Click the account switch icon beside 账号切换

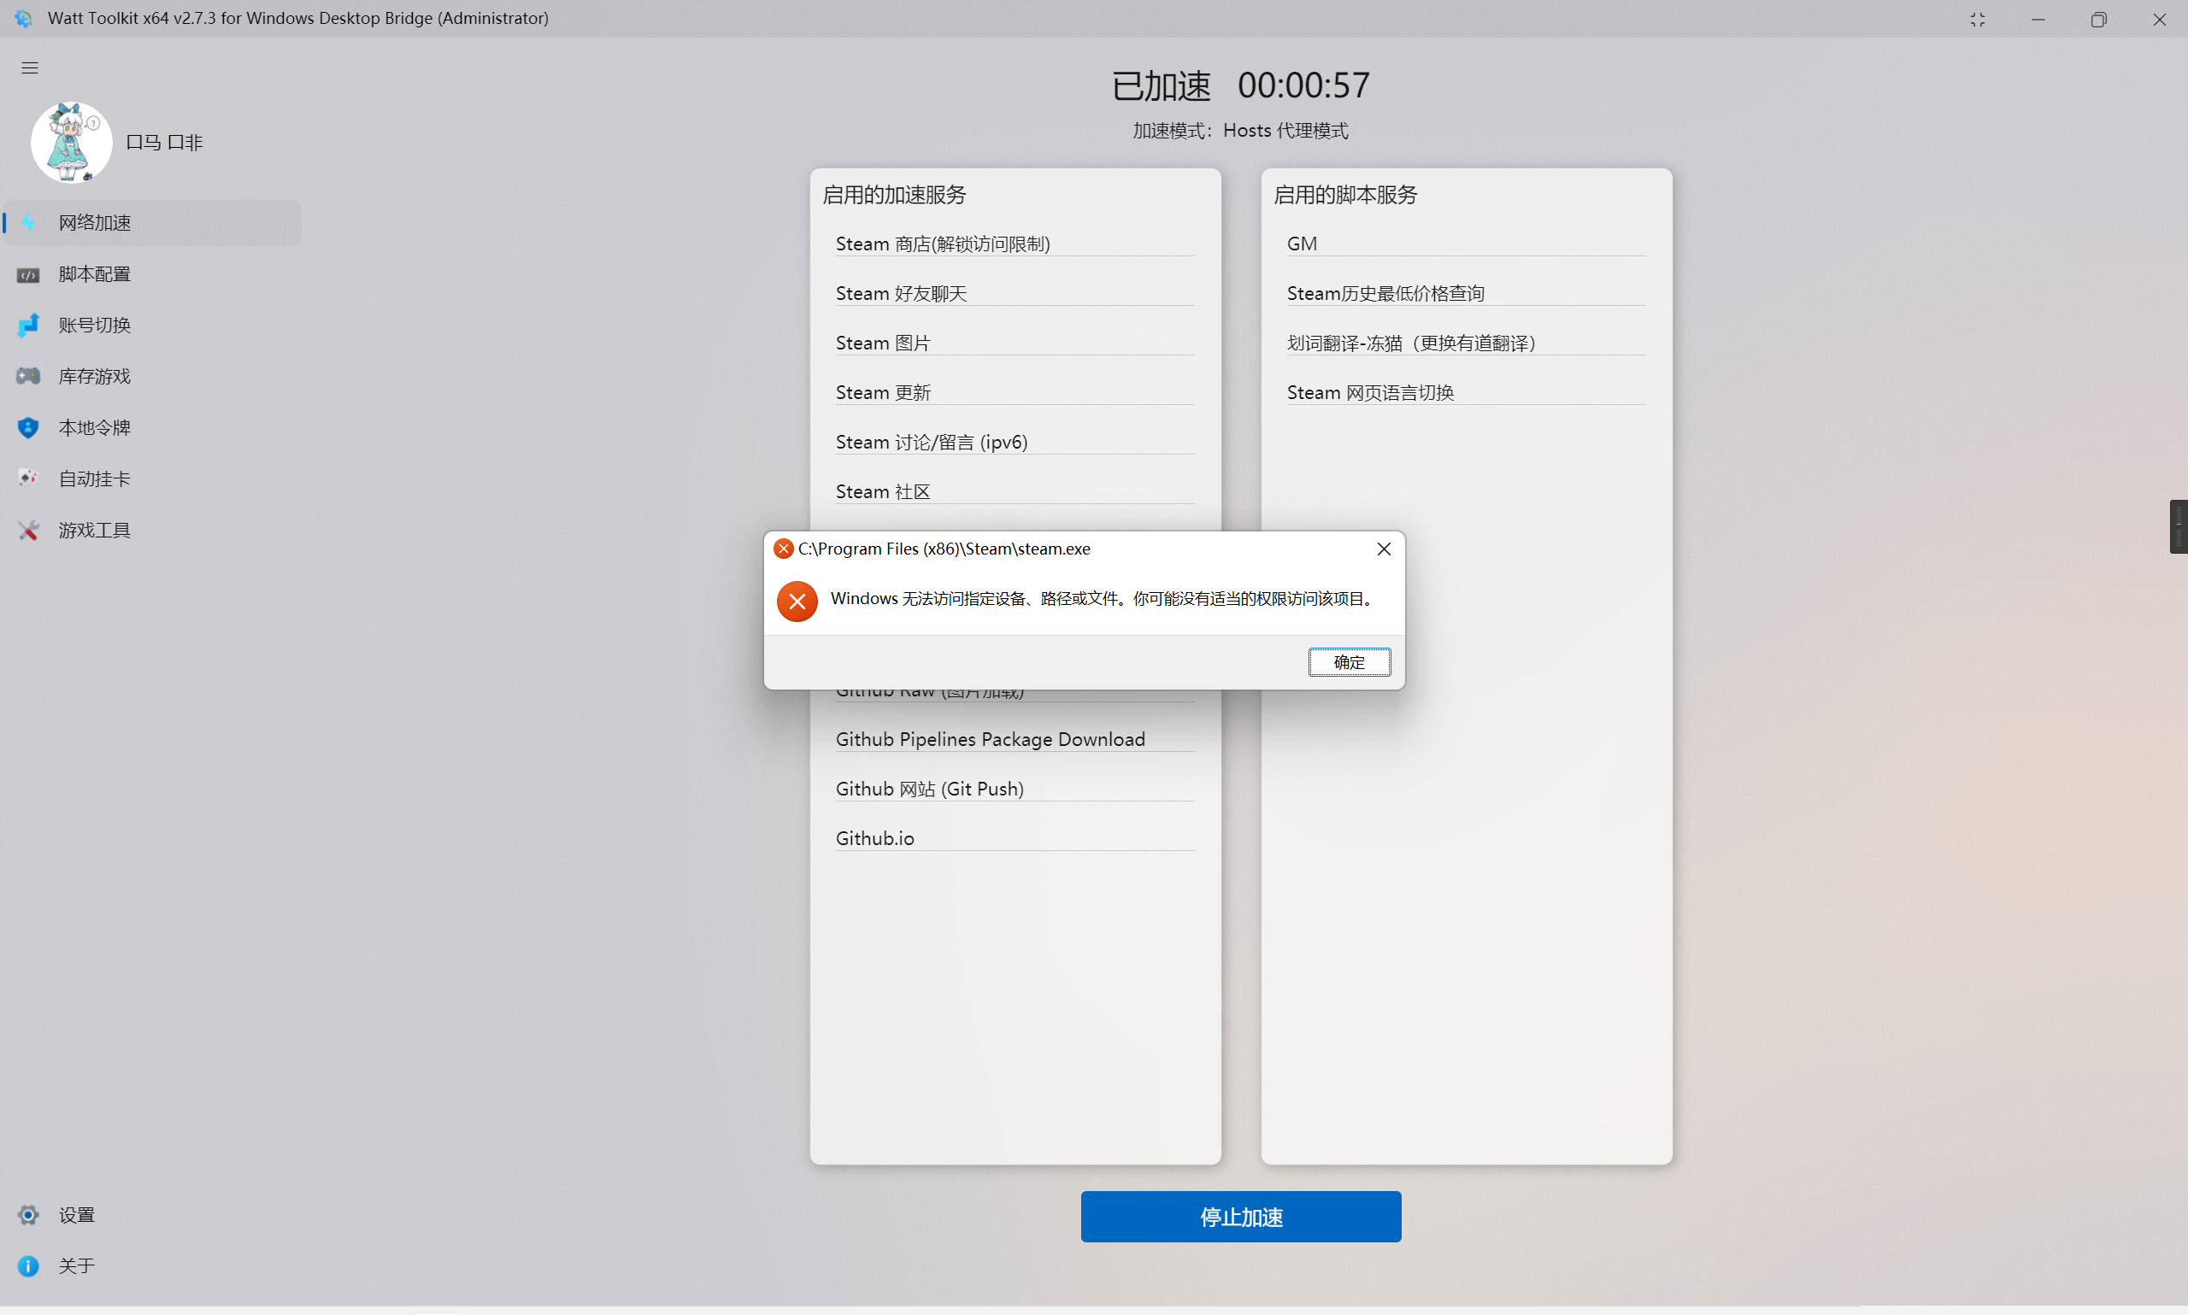[28, 326]
